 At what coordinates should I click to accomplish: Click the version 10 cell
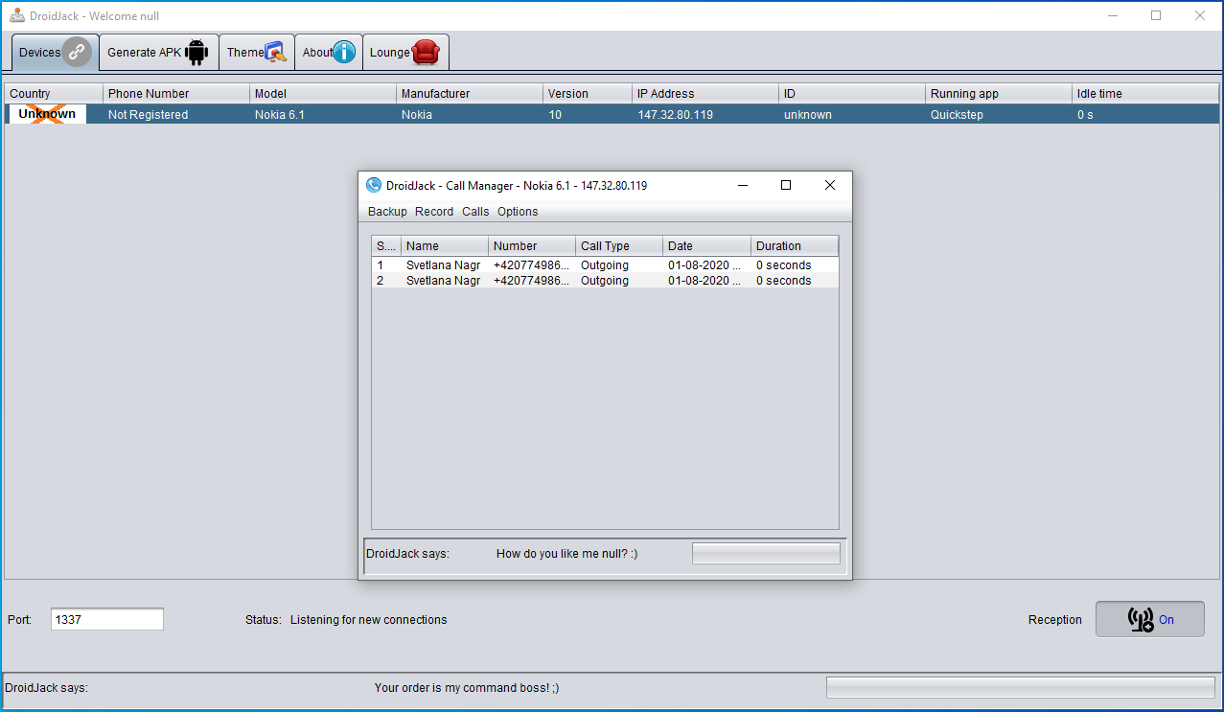(x=588, y=114)
